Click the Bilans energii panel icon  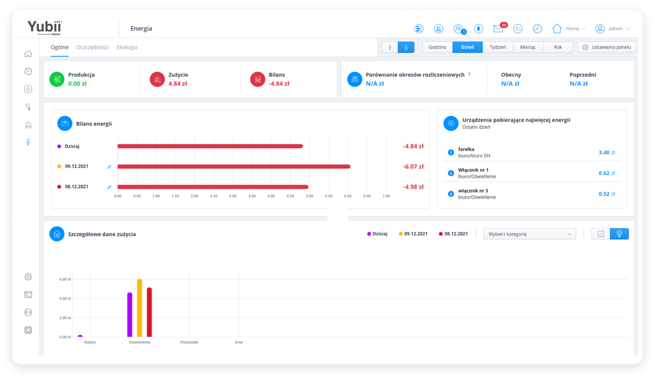(65, 124)
